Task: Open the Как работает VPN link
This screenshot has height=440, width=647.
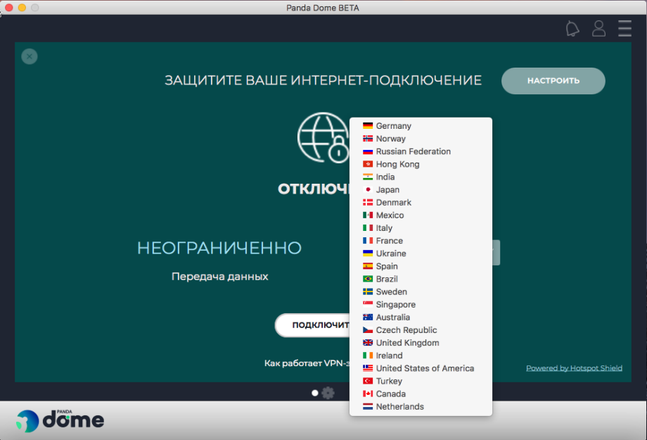Action: point(307,363)
